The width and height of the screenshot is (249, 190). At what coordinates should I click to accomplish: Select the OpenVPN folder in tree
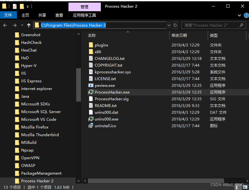click(30, 158)
